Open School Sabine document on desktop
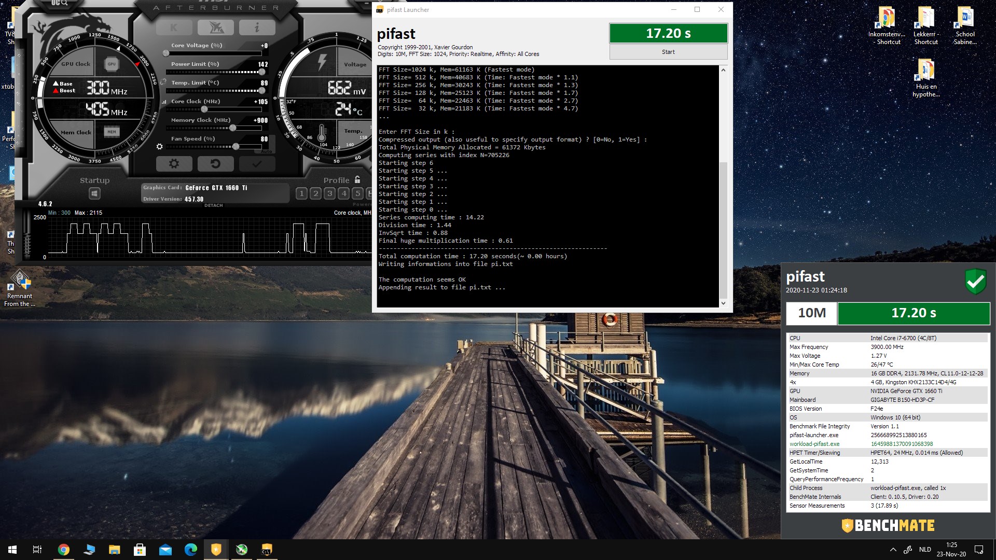The width and height of the screenshot is (996, 560). [965, 26]
